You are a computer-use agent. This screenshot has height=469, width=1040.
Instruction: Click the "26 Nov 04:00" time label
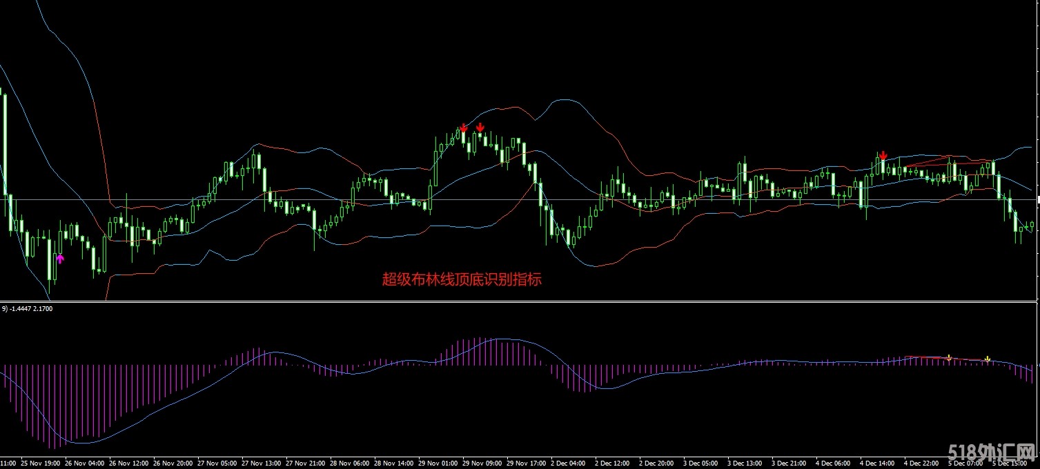point(85,463)
